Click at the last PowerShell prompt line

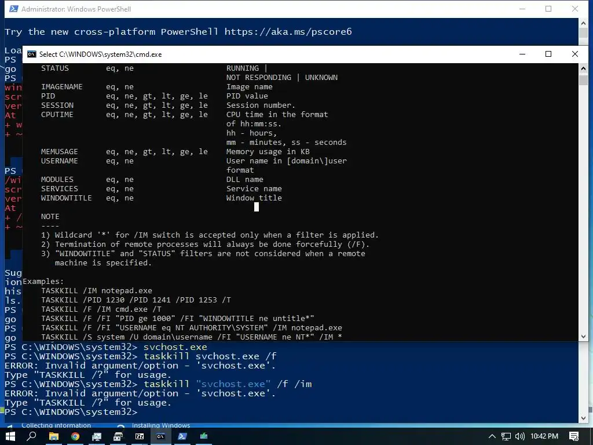pyautogui.click(x=71, y=412)
